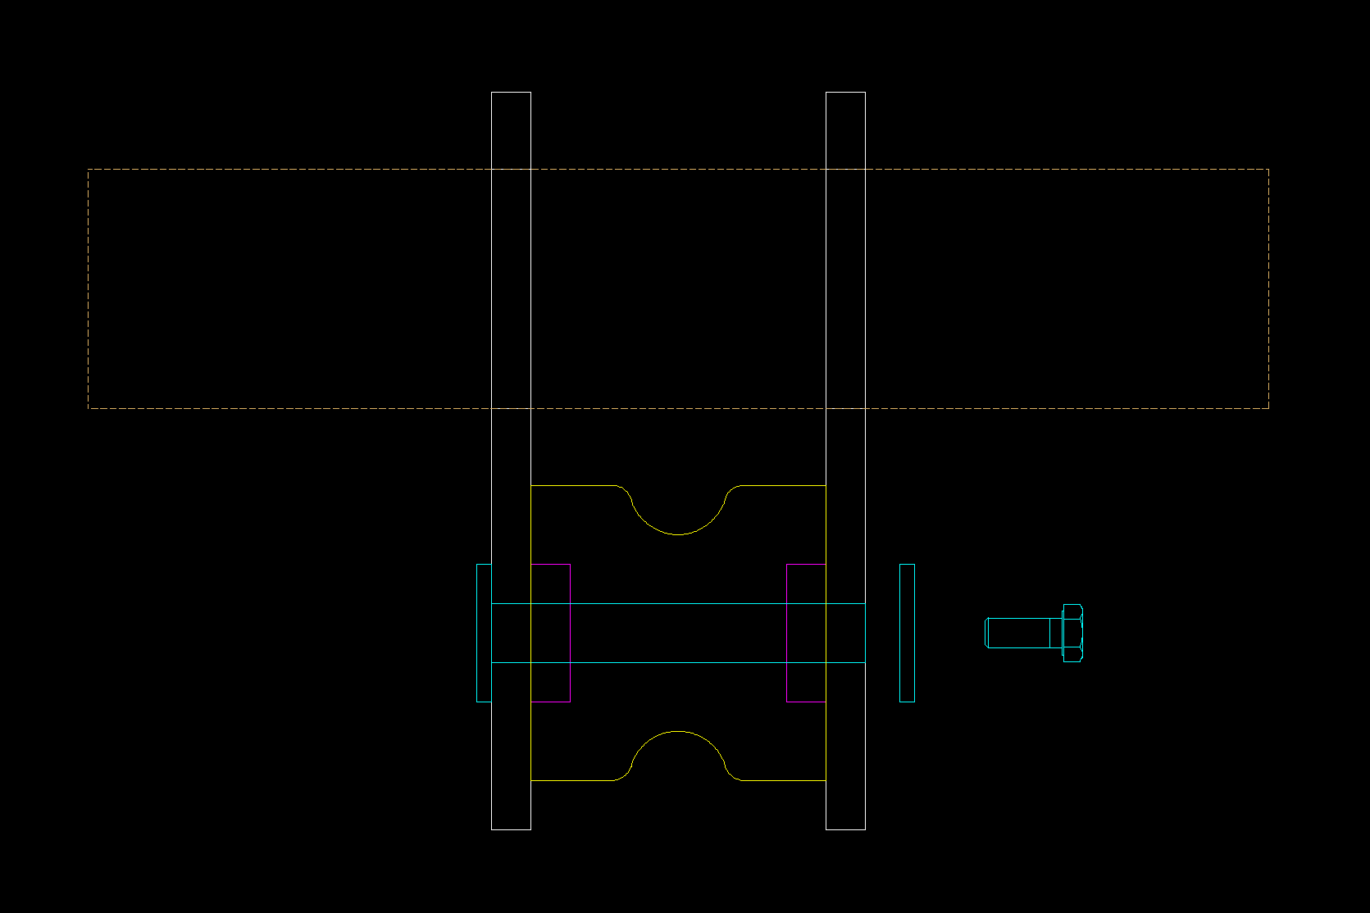Click the upper-left yellow horizontal line segment
This screenshot has width=1370, height=913.
pos(572,486)
